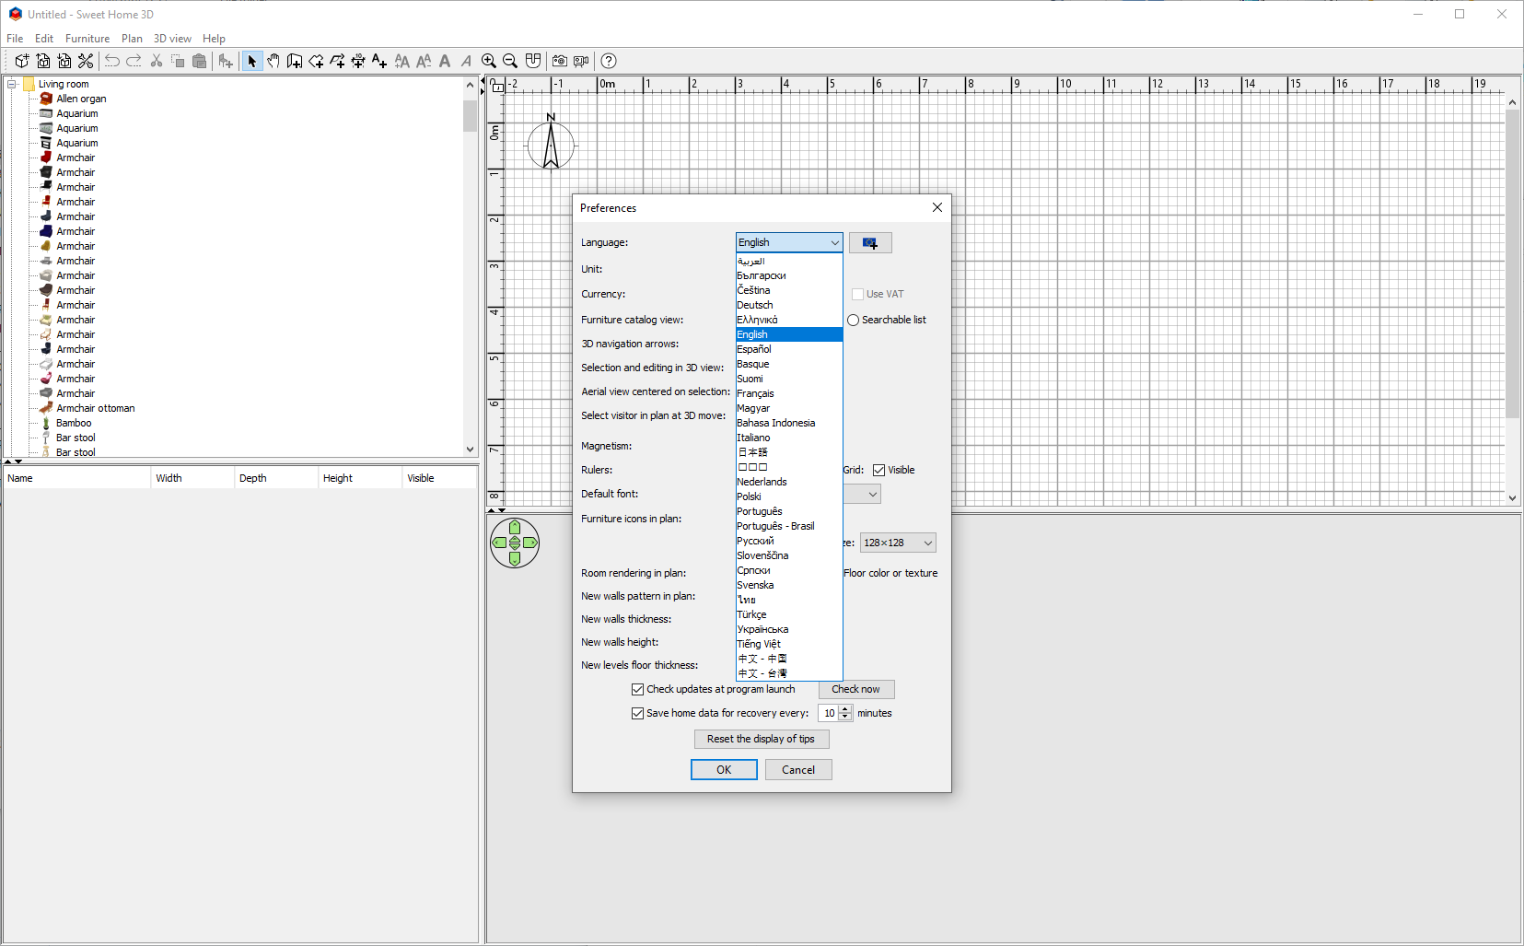Image resolution: width=1524 pixels, height=946 pixels.
Task: Choose the Select arrow tool
Action: tap(251, 61)
